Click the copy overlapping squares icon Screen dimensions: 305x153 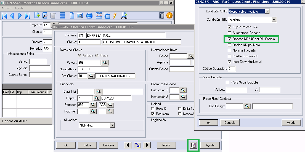[x=107, y=16]
